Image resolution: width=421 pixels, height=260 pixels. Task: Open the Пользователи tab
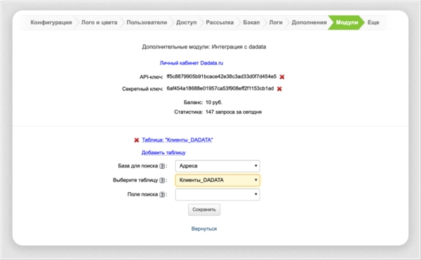click(x=147, y=22)
